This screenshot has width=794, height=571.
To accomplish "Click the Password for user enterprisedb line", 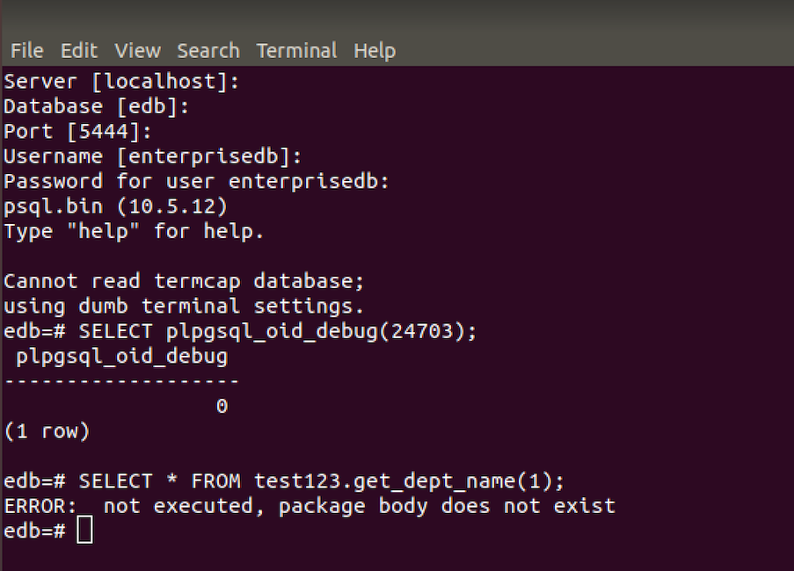I will (196, 182).
